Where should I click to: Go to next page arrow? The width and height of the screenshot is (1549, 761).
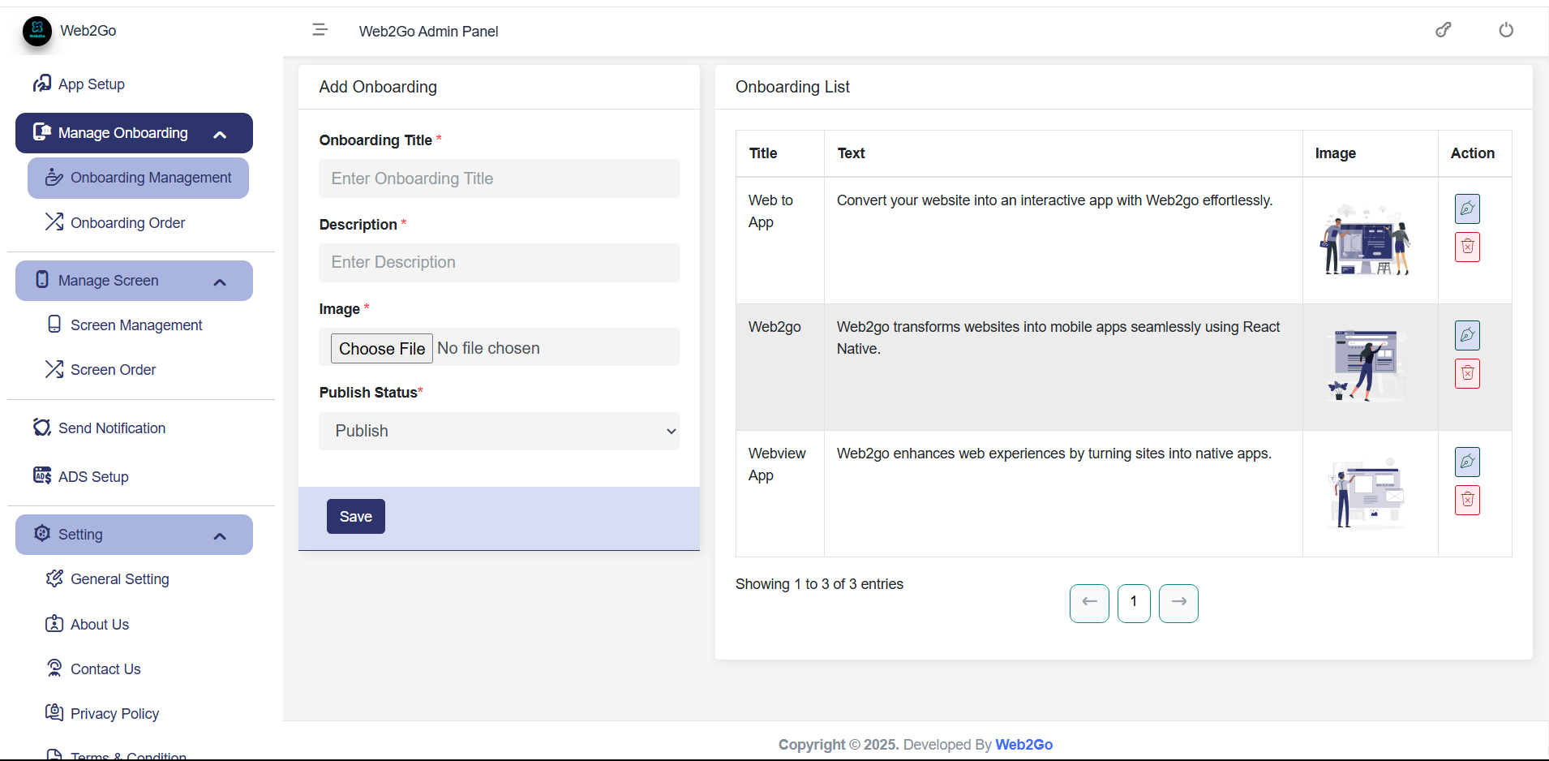tap(1178, 603)
